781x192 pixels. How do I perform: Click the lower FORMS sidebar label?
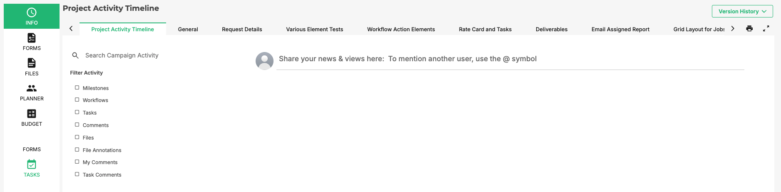tap(32, 149)
